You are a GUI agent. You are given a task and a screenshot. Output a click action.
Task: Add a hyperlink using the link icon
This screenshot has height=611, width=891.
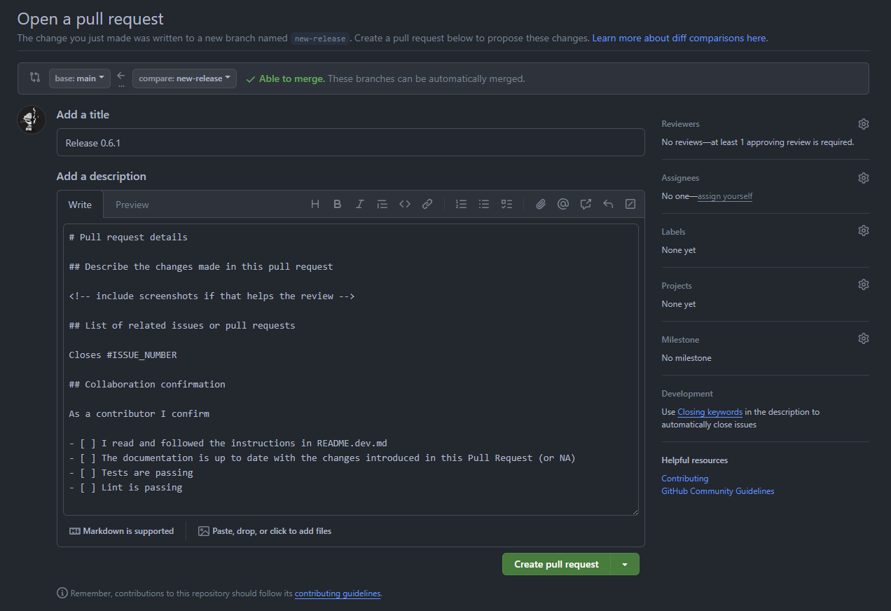click(x=427, y=204)
